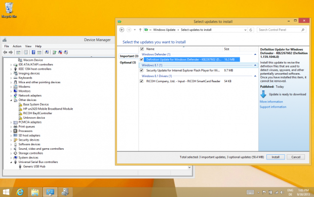Open Help menu in Device Manager
The width and height of the screenshot is (314, 197).
[x=38, y=46]
